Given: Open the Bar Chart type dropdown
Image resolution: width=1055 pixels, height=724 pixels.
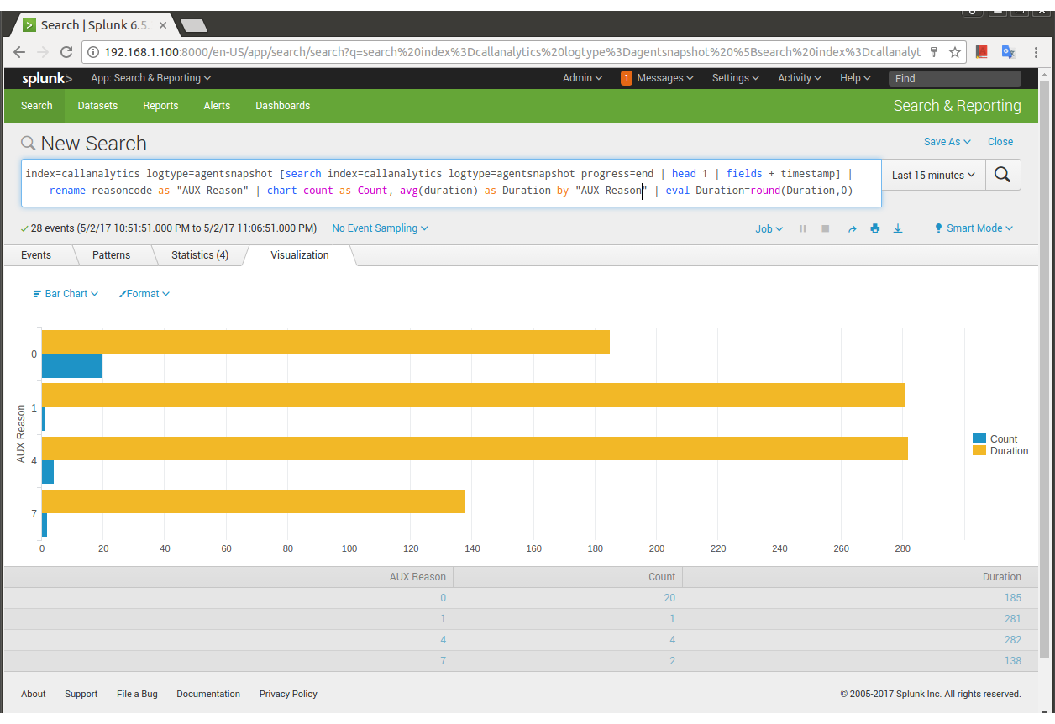Looking at the screenshot, I should 66,294.
